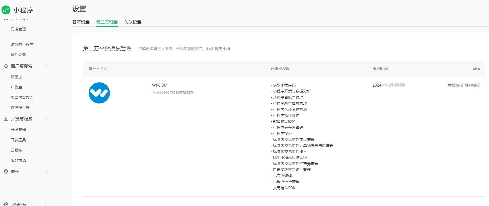Select 微信搜一搜 in the sidebar
The width and height of the screenshot is (489, 206).
coord(20,108)
